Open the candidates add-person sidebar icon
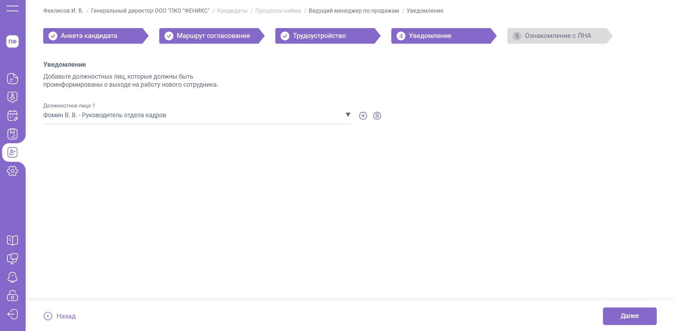 click(x=12, y=152)
